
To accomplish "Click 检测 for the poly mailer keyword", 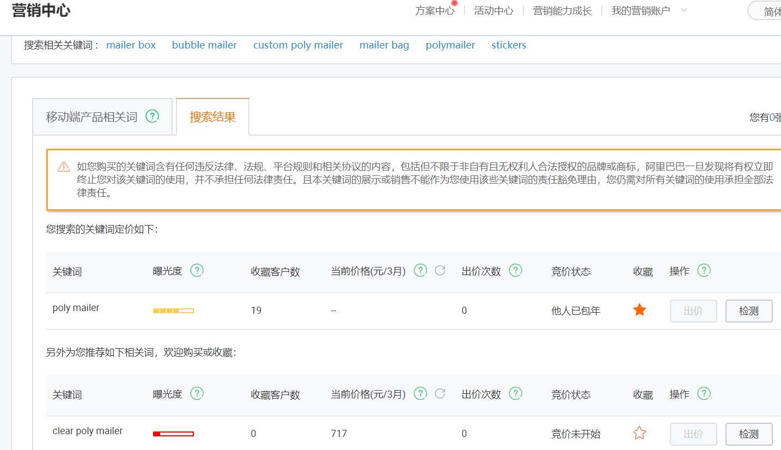I will pyautogui.click(x=749, y=311).
